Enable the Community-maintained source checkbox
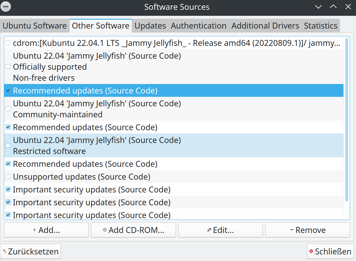Viewport: 356px width, 261px height. [8, 109]
